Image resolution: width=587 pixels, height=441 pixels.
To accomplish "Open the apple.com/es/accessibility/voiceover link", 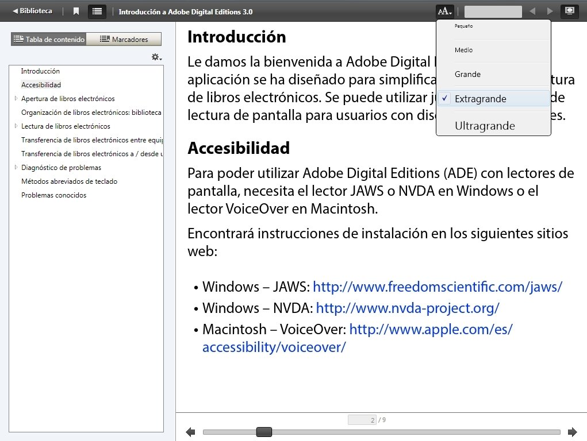I will pos(431,330).
